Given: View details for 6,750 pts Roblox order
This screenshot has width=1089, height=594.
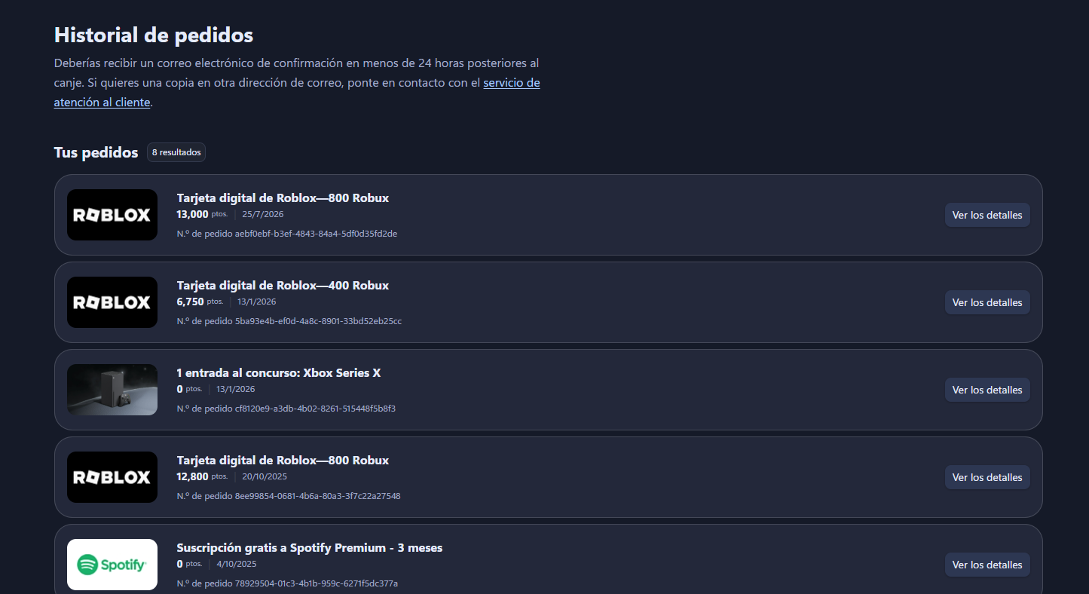Looking at the screenshot, I should [987, 302].
